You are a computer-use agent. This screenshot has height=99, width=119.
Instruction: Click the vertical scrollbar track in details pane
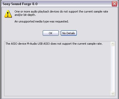113,69
